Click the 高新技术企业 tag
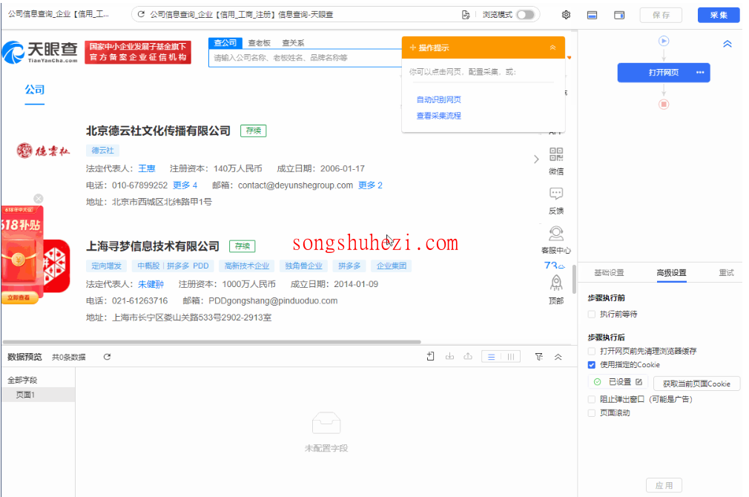The width and height of the screenshot is (749, 497). (x=247, y=266)
